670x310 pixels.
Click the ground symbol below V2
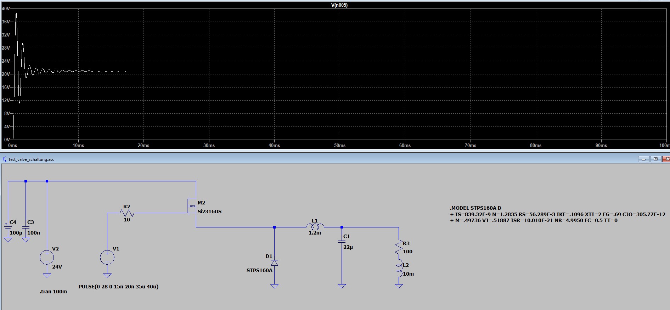click(47, 275)
